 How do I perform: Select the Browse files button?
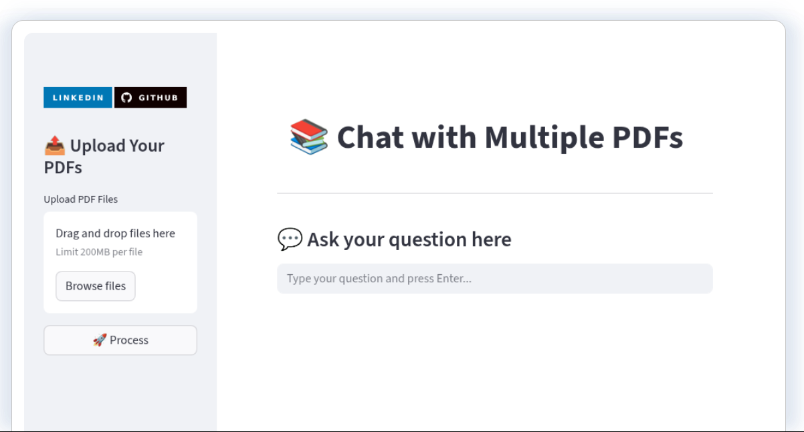coord(96,286)
